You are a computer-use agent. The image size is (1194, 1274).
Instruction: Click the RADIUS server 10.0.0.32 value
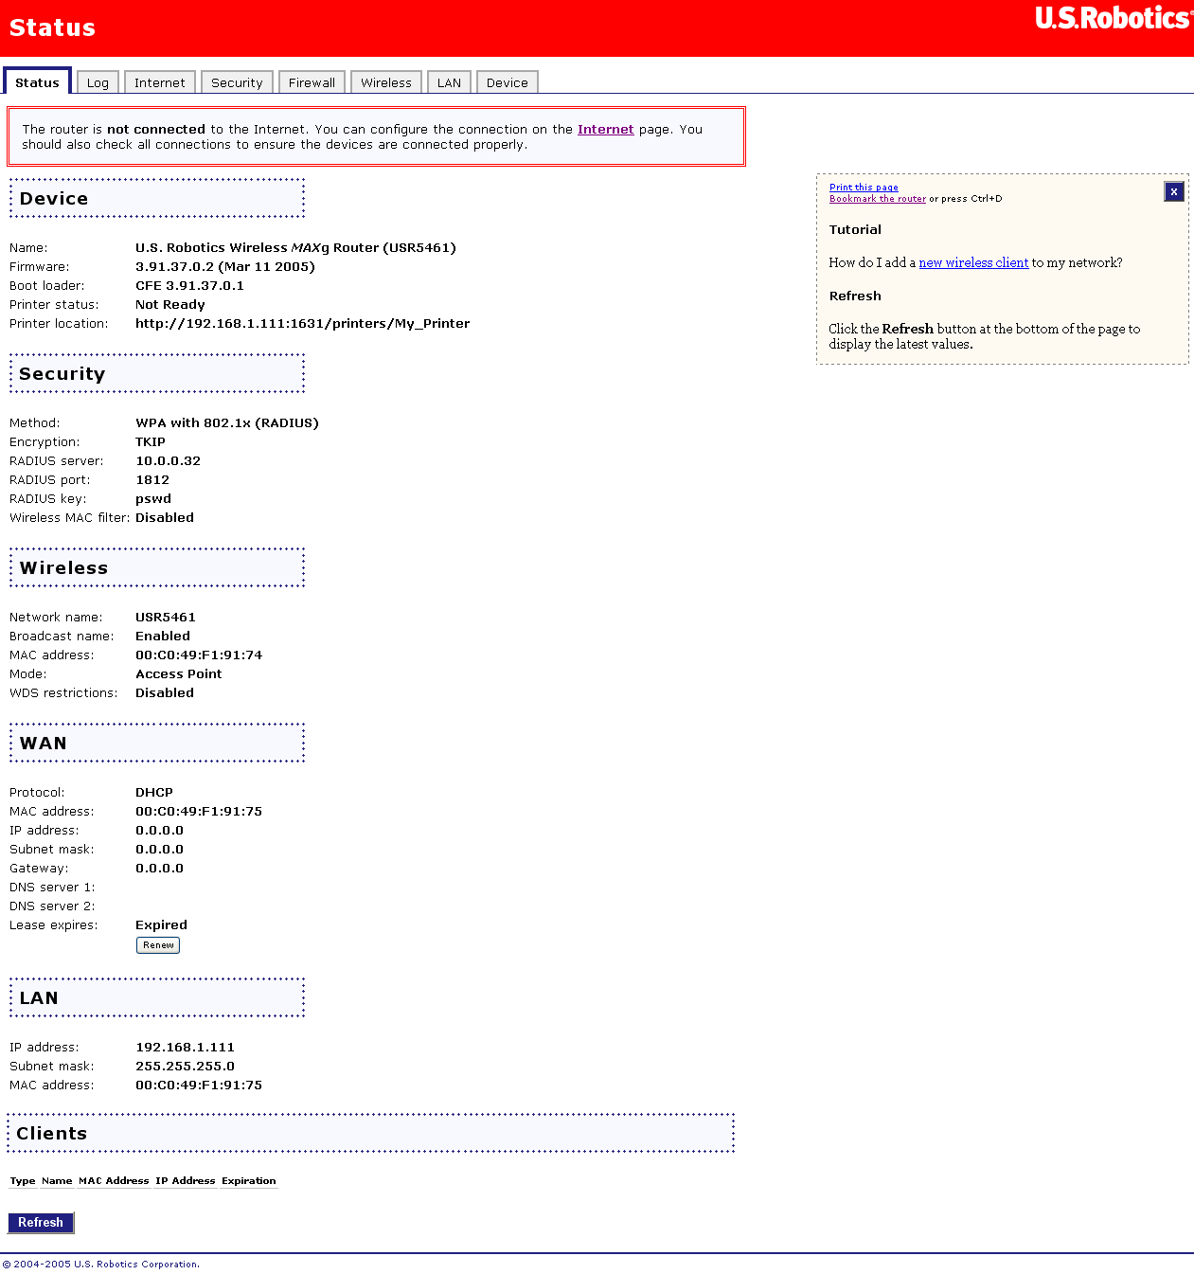click(168, 460)
